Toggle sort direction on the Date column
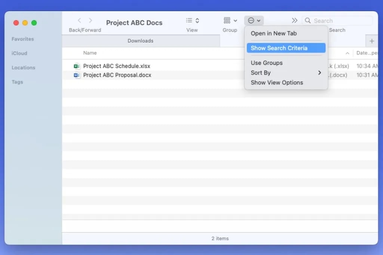This screenshot has width=383, height=255. [x=365, y=53]
